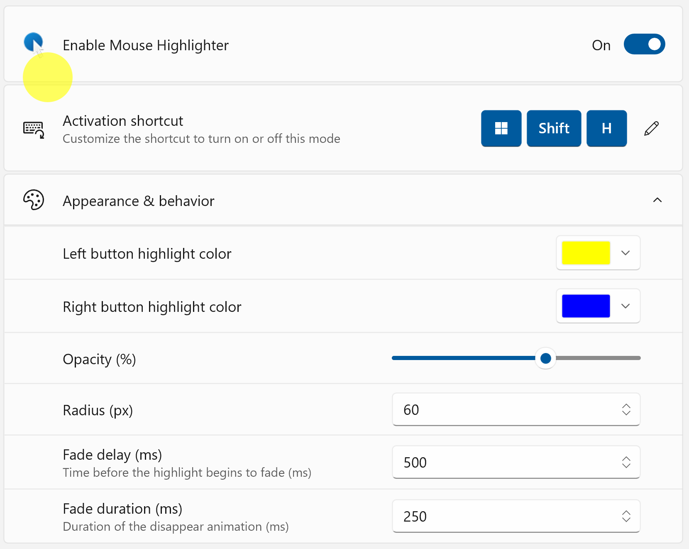
Task: Click the Radius spinner arrows
Action: (x=626, y=409)
